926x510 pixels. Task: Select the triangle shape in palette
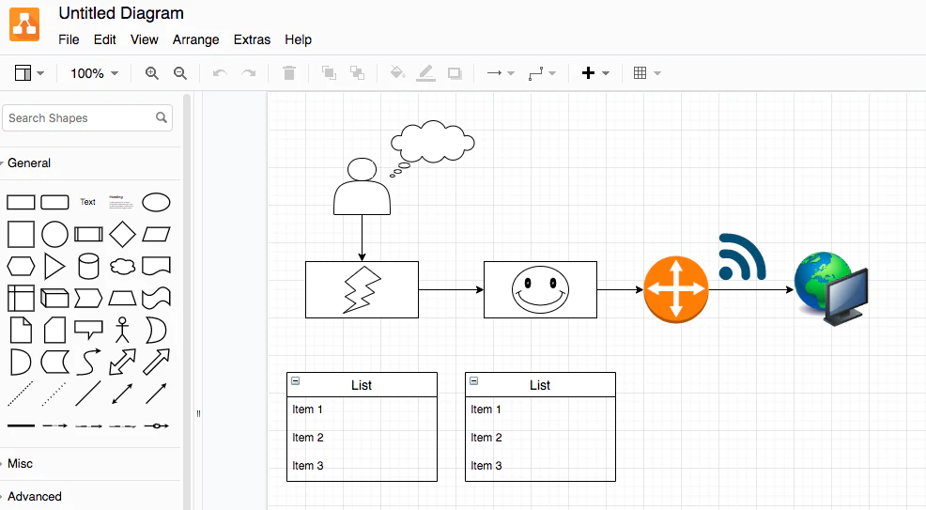[54, 266]
